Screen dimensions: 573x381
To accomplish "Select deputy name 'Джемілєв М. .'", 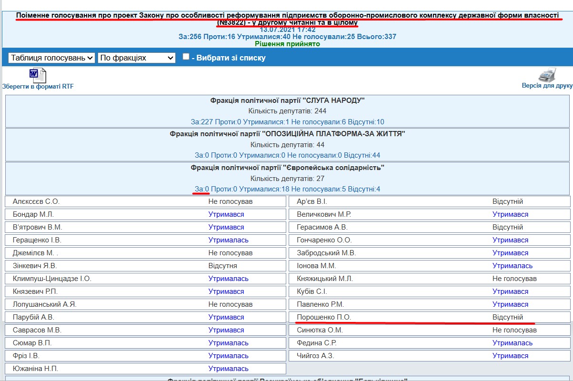I will [36, 253].
